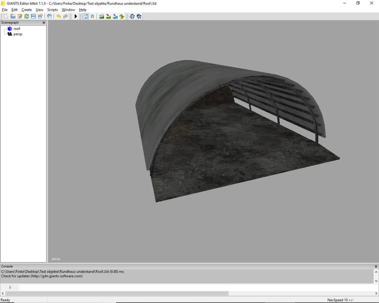Start the game with the Play icon
Viewport: 379px width, 303px height.
click(x=76, y=16)
